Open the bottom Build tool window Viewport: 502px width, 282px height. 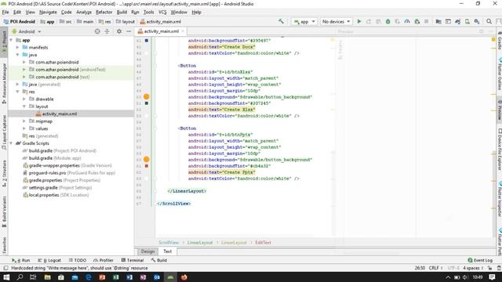click(x=159, y=260)
